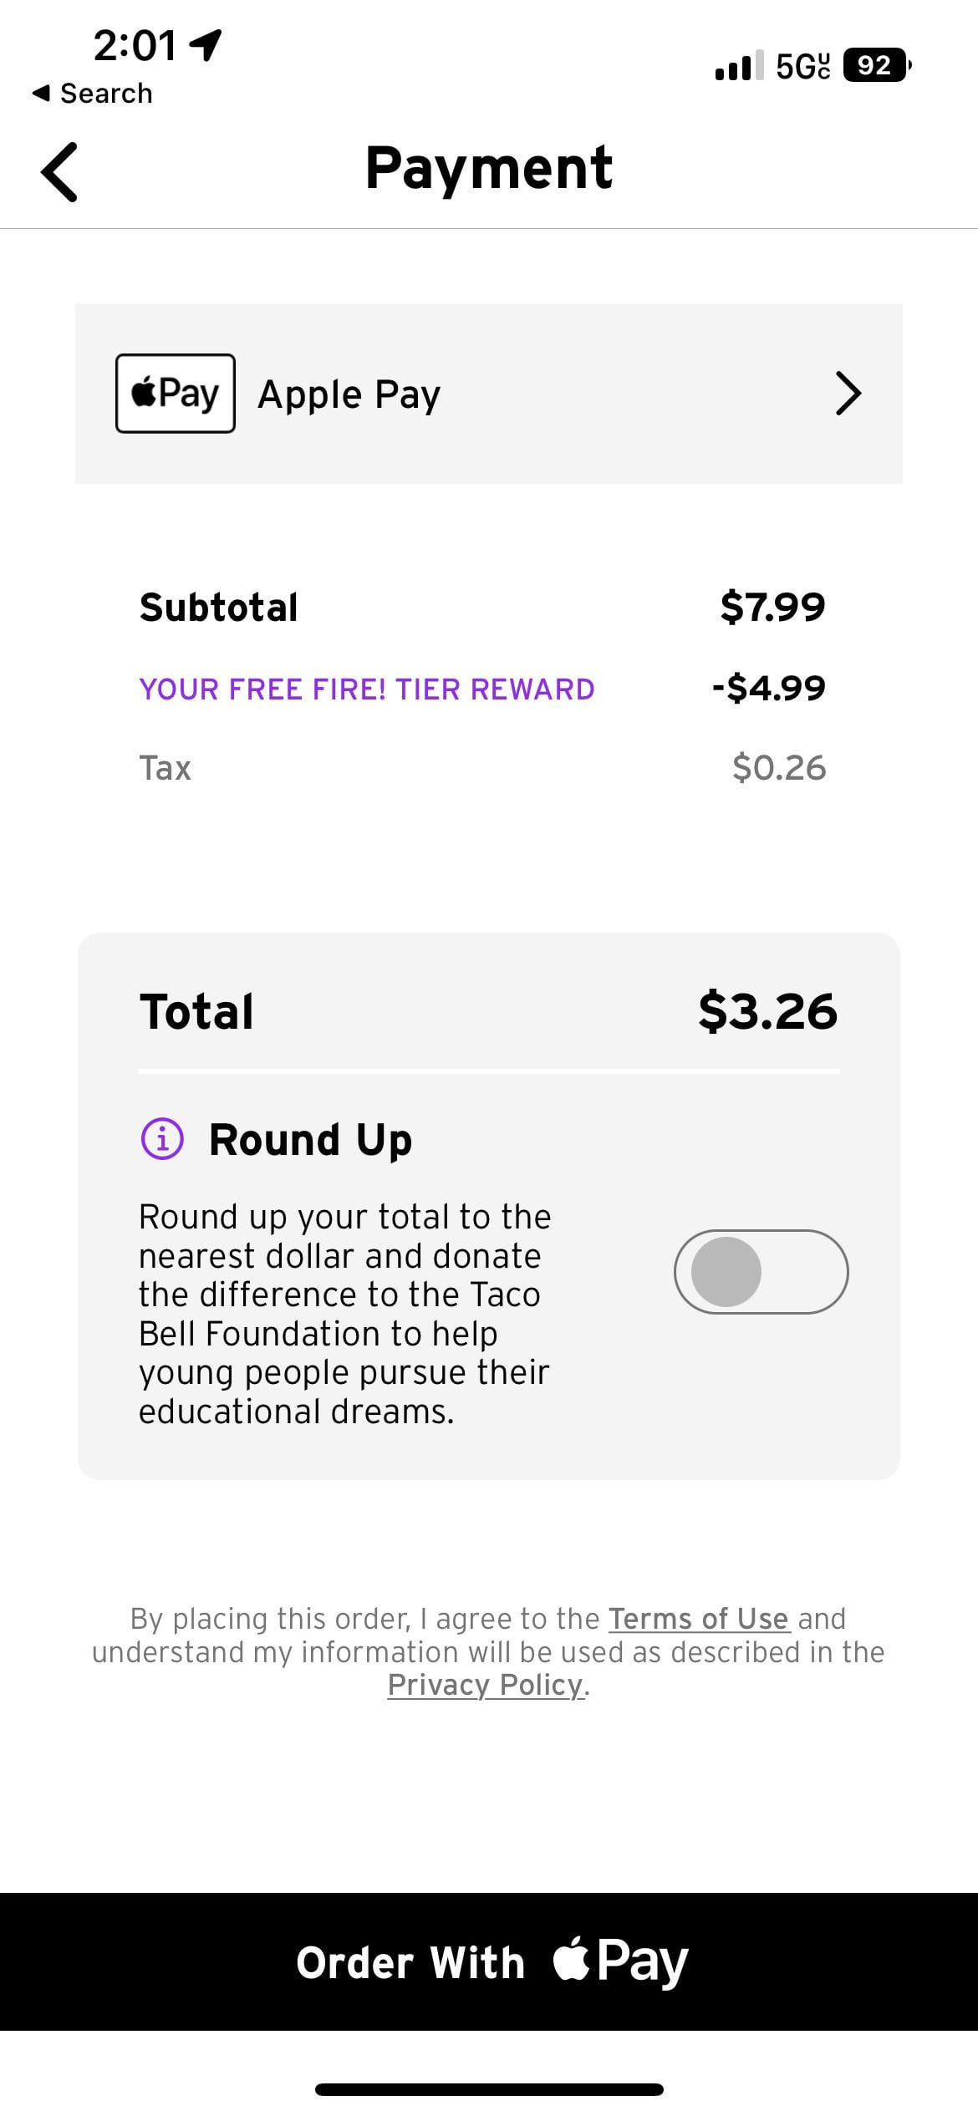This screenshot has height=2116, width=978.
Task: Select the Apple Pay payment row
Action: pos(489,394)
